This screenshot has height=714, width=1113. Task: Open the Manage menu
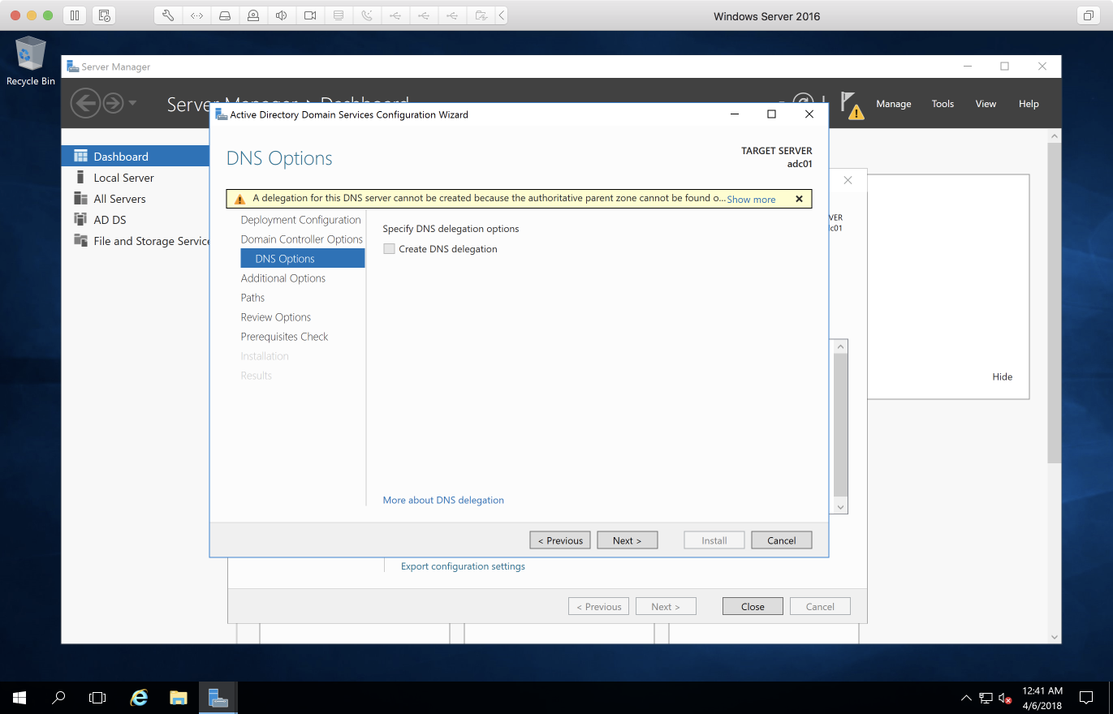(x=893, y=104)
